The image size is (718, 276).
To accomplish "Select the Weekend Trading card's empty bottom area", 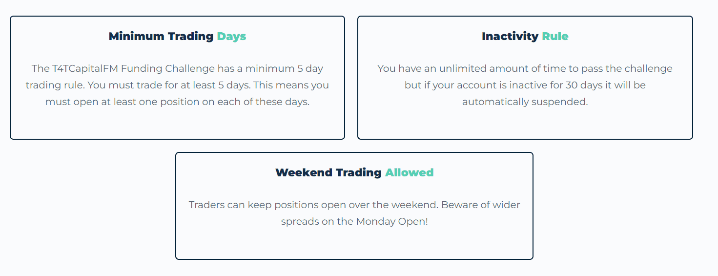I will pyautogui.click(x=354, y=244).
